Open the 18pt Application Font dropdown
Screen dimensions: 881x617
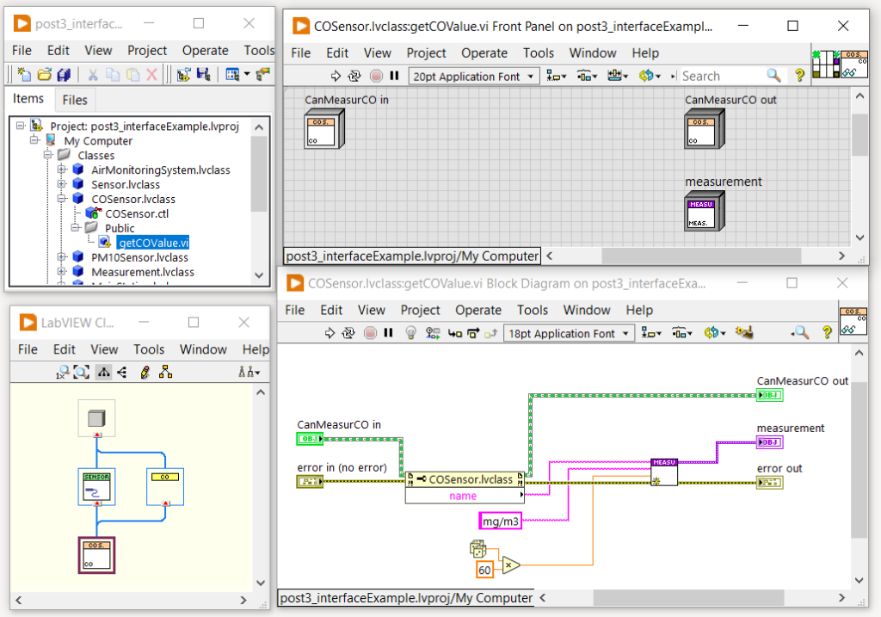569,333
